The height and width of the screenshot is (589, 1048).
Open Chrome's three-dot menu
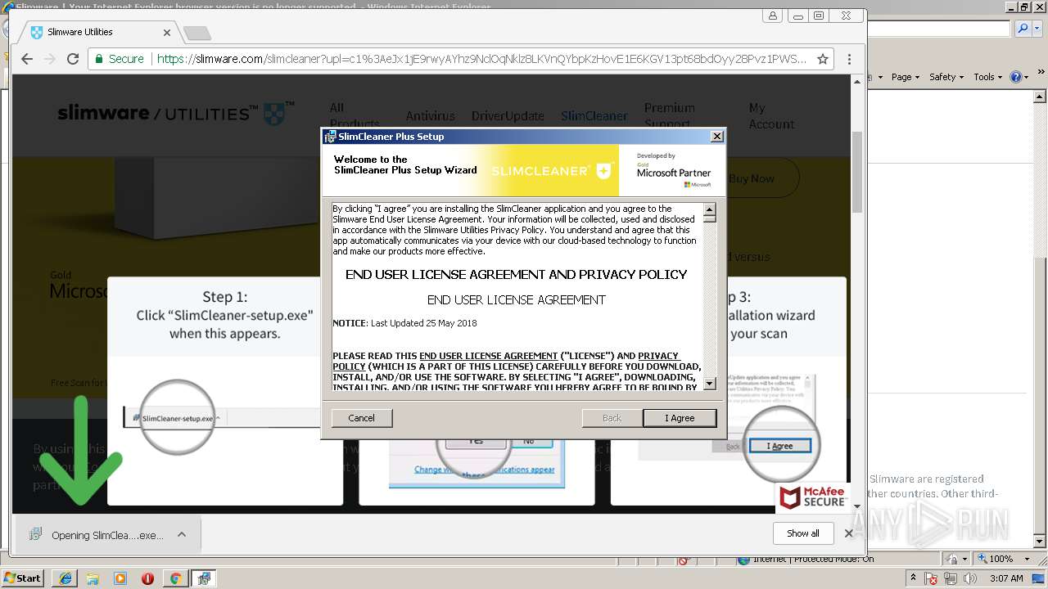point(849,59)
